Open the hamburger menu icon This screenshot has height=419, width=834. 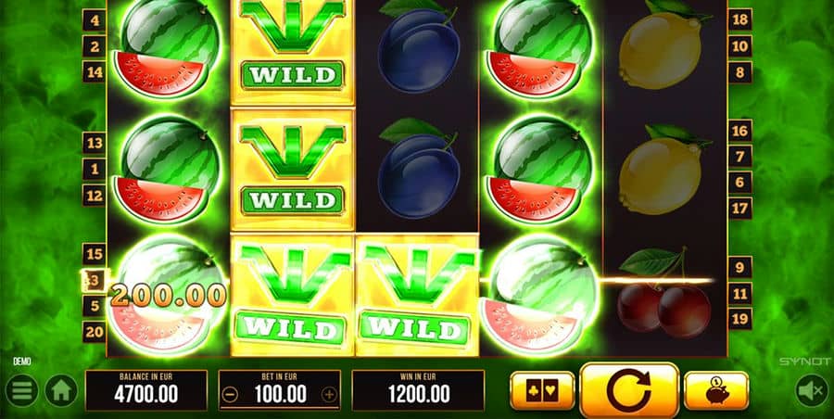22,391
